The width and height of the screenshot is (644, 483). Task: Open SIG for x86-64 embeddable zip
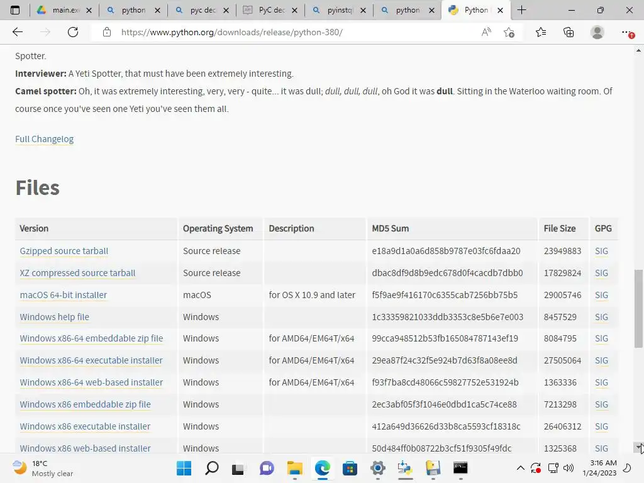601,338
